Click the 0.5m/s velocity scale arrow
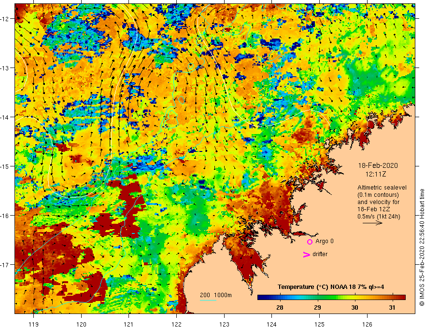425x328 pixels. coord(372,223)
